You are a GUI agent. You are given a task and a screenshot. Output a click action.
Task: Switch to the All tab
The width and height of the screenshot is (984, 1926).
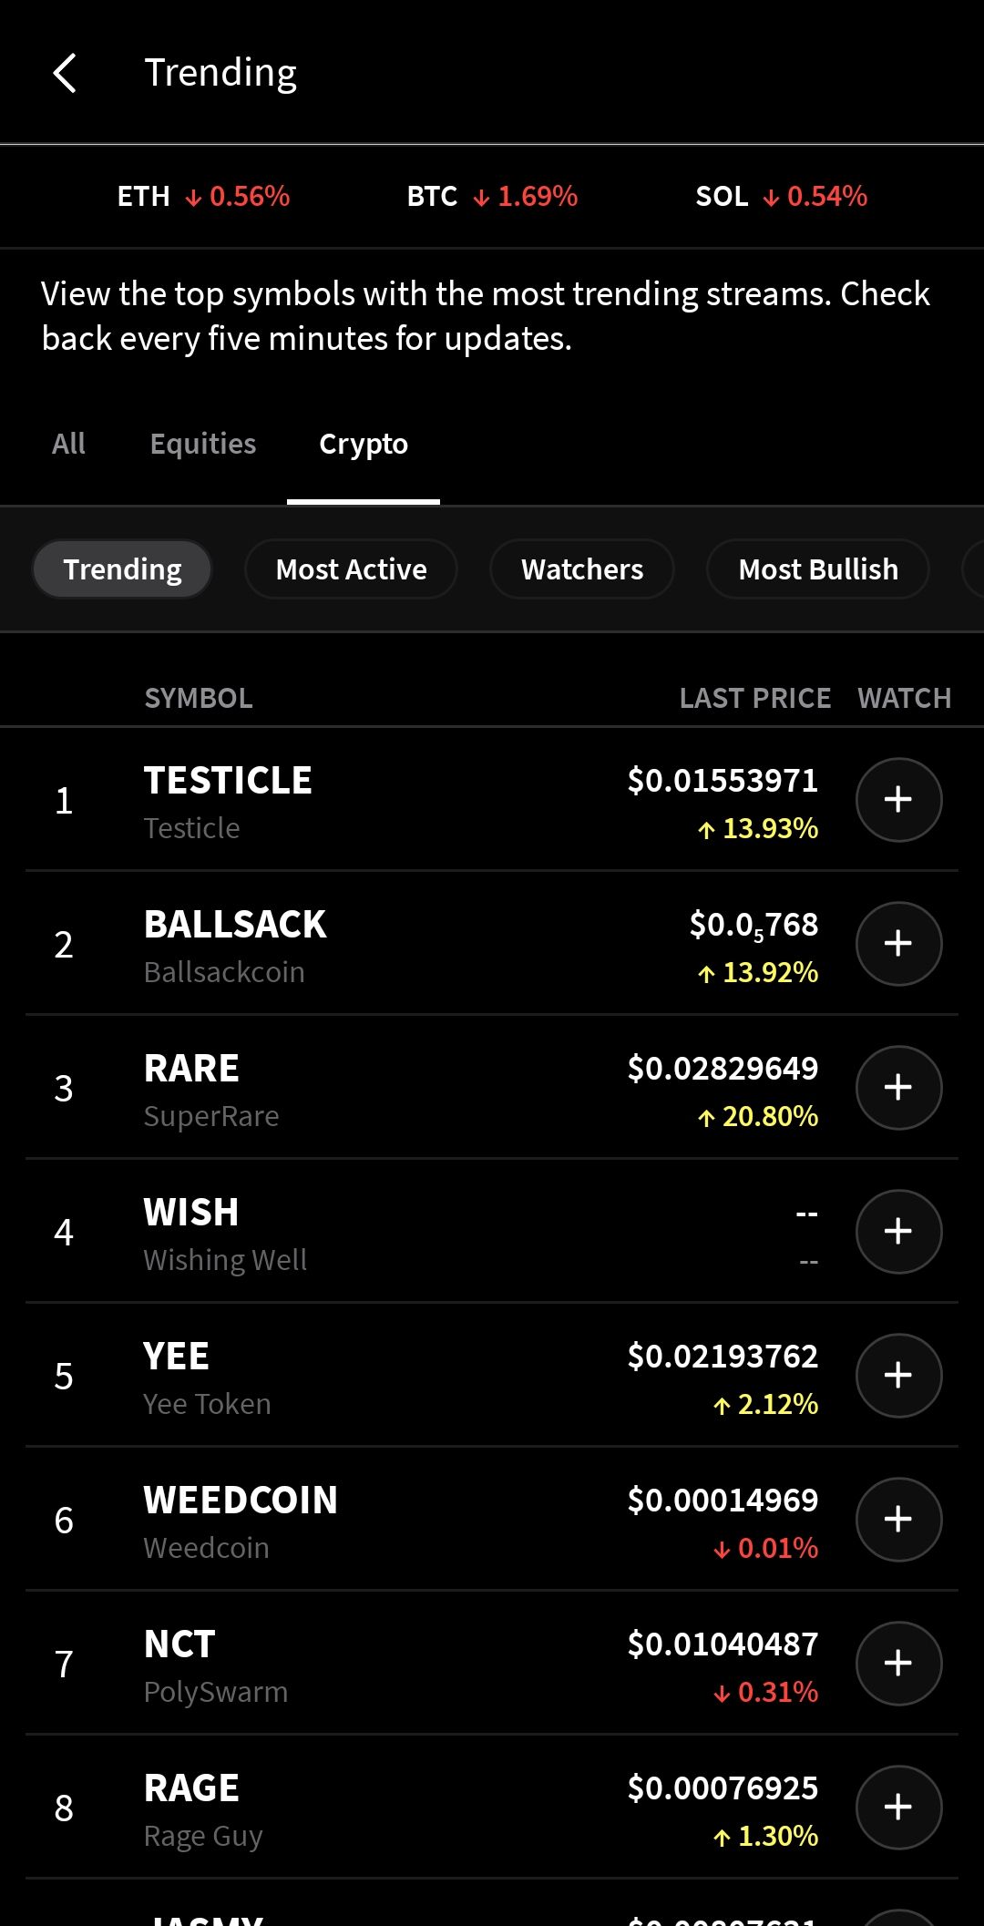coord(68,444)
